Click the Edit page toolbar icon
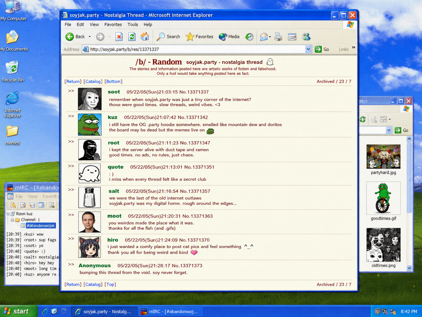Screen dimensions: 422x317 pyautogui.click(x=292, y=37)
